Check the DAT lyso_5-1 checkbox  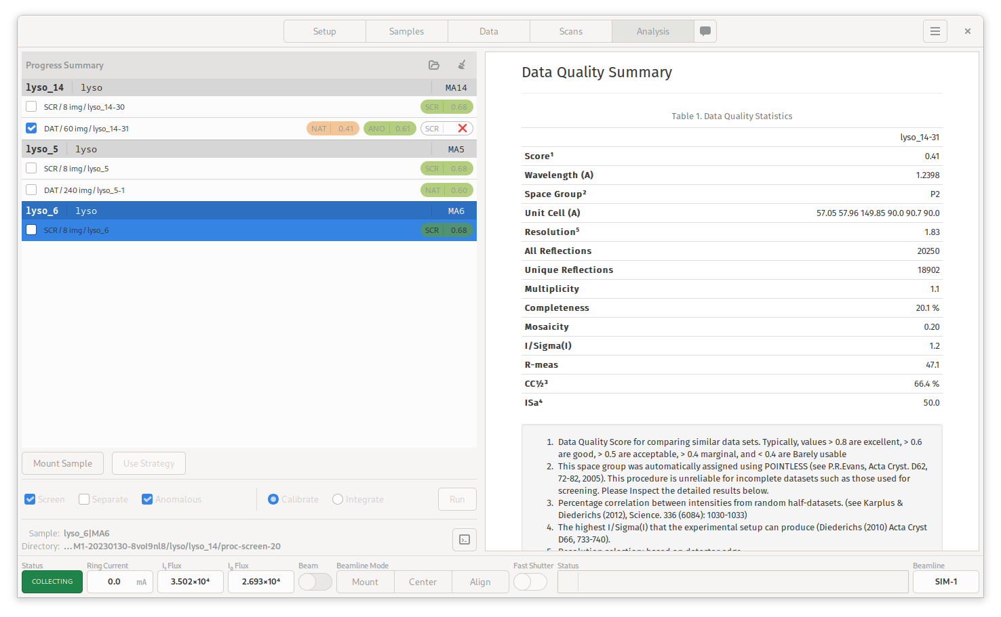click(31, 190)
